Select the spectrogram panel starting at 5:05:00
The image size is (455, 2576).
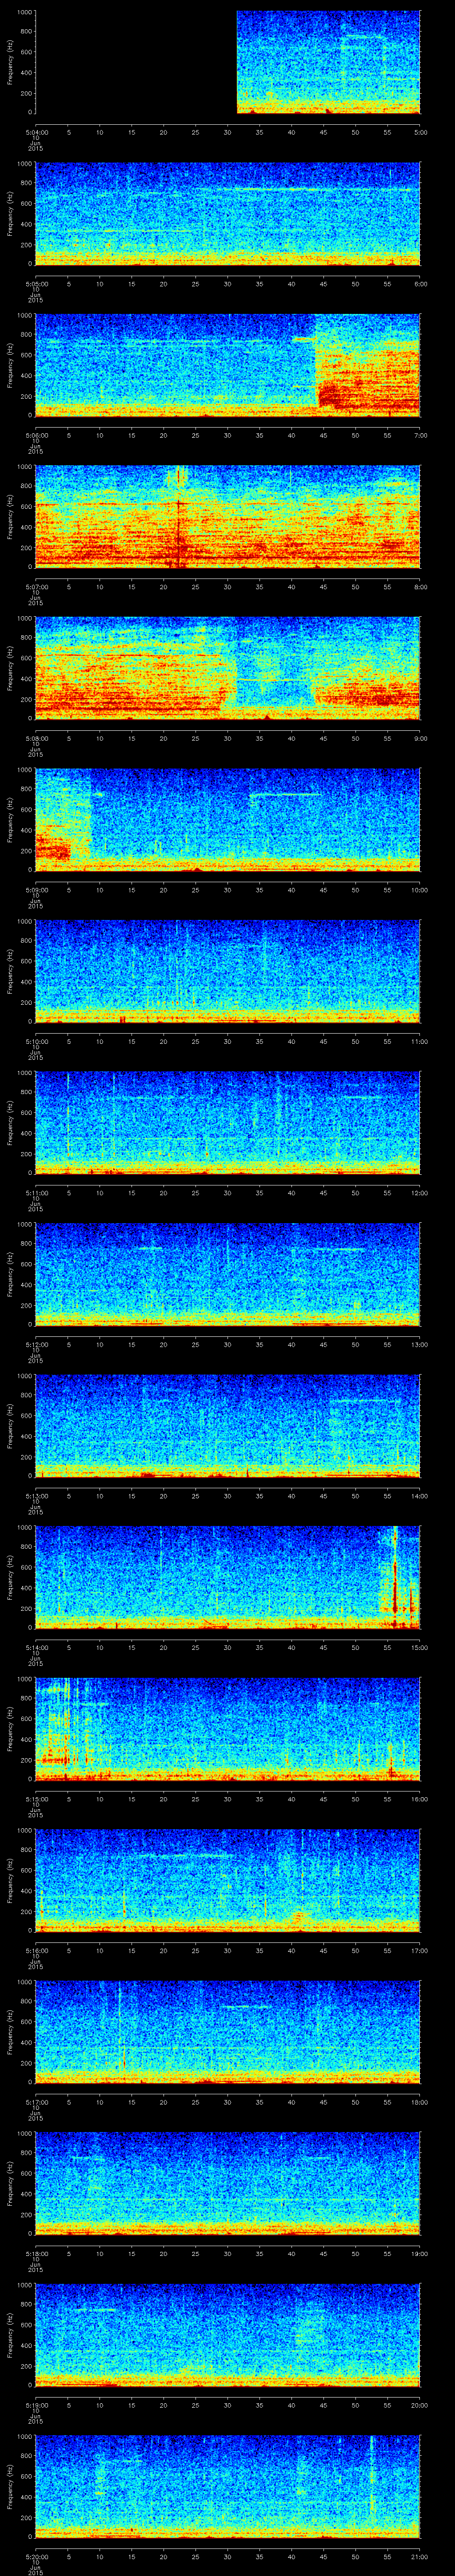pyautogui.click(x=228, y=213)
